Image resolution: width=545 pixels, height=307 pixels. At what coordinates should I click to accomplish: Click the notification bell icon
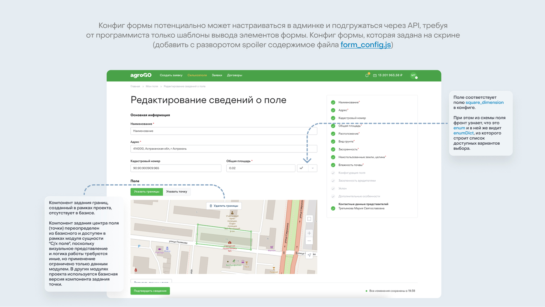click(367, 75)
